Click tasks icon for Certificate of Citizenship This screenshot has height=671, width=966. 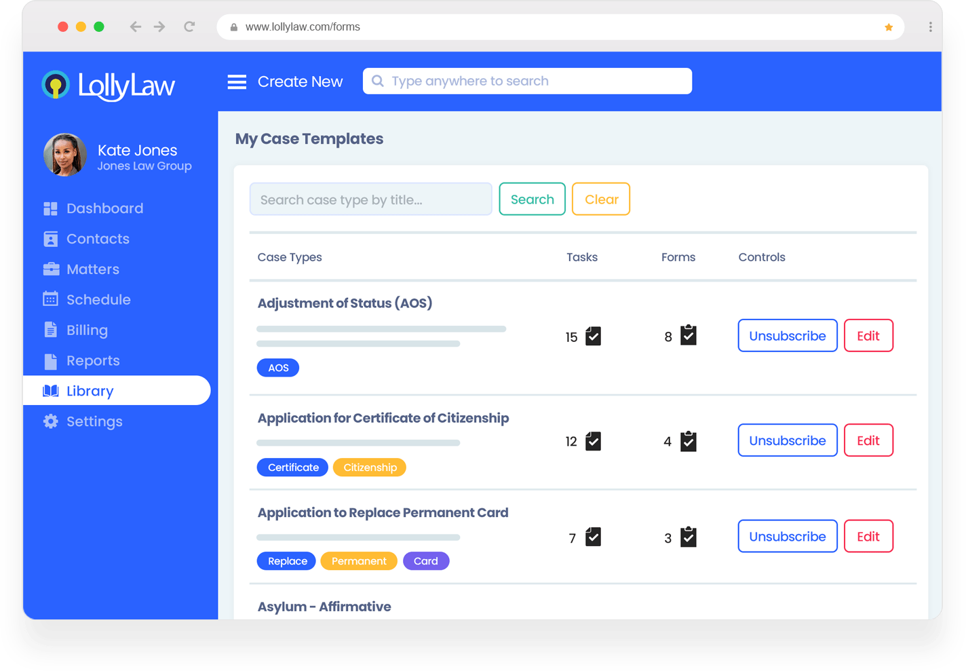coord(593,441)
